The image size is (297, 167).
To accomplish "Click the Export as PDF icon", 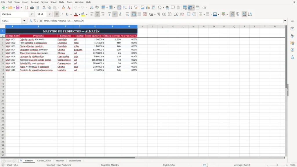I will pyautogui.click(x=26, y=8).
